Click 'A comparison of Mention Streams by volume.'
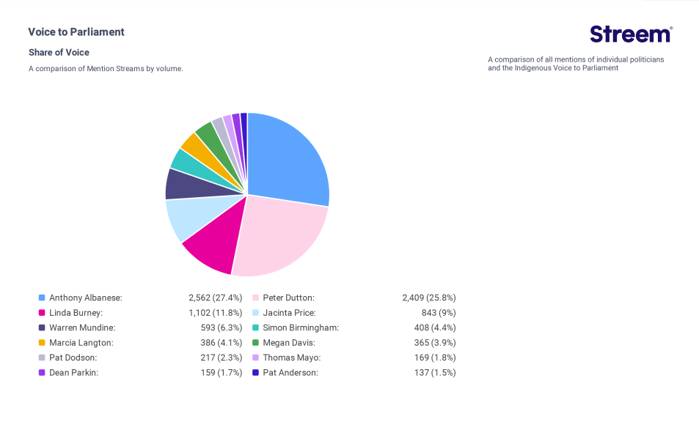This screenshot has width=699, height=436. click(x=106, y=69)
